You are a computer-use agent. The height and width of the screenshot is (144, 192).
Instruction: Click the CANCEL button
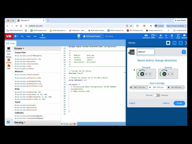click(166, 103)
